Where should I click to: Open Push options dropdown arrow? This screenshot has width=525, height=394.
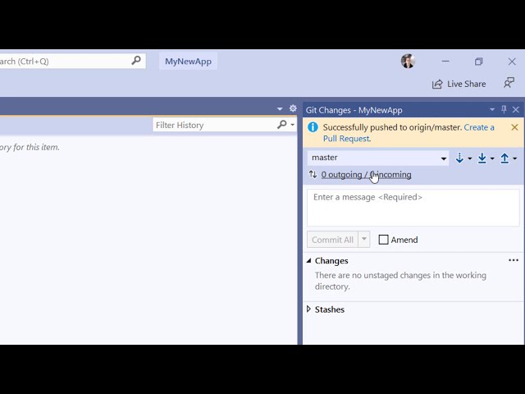click(x=514, y=158)
